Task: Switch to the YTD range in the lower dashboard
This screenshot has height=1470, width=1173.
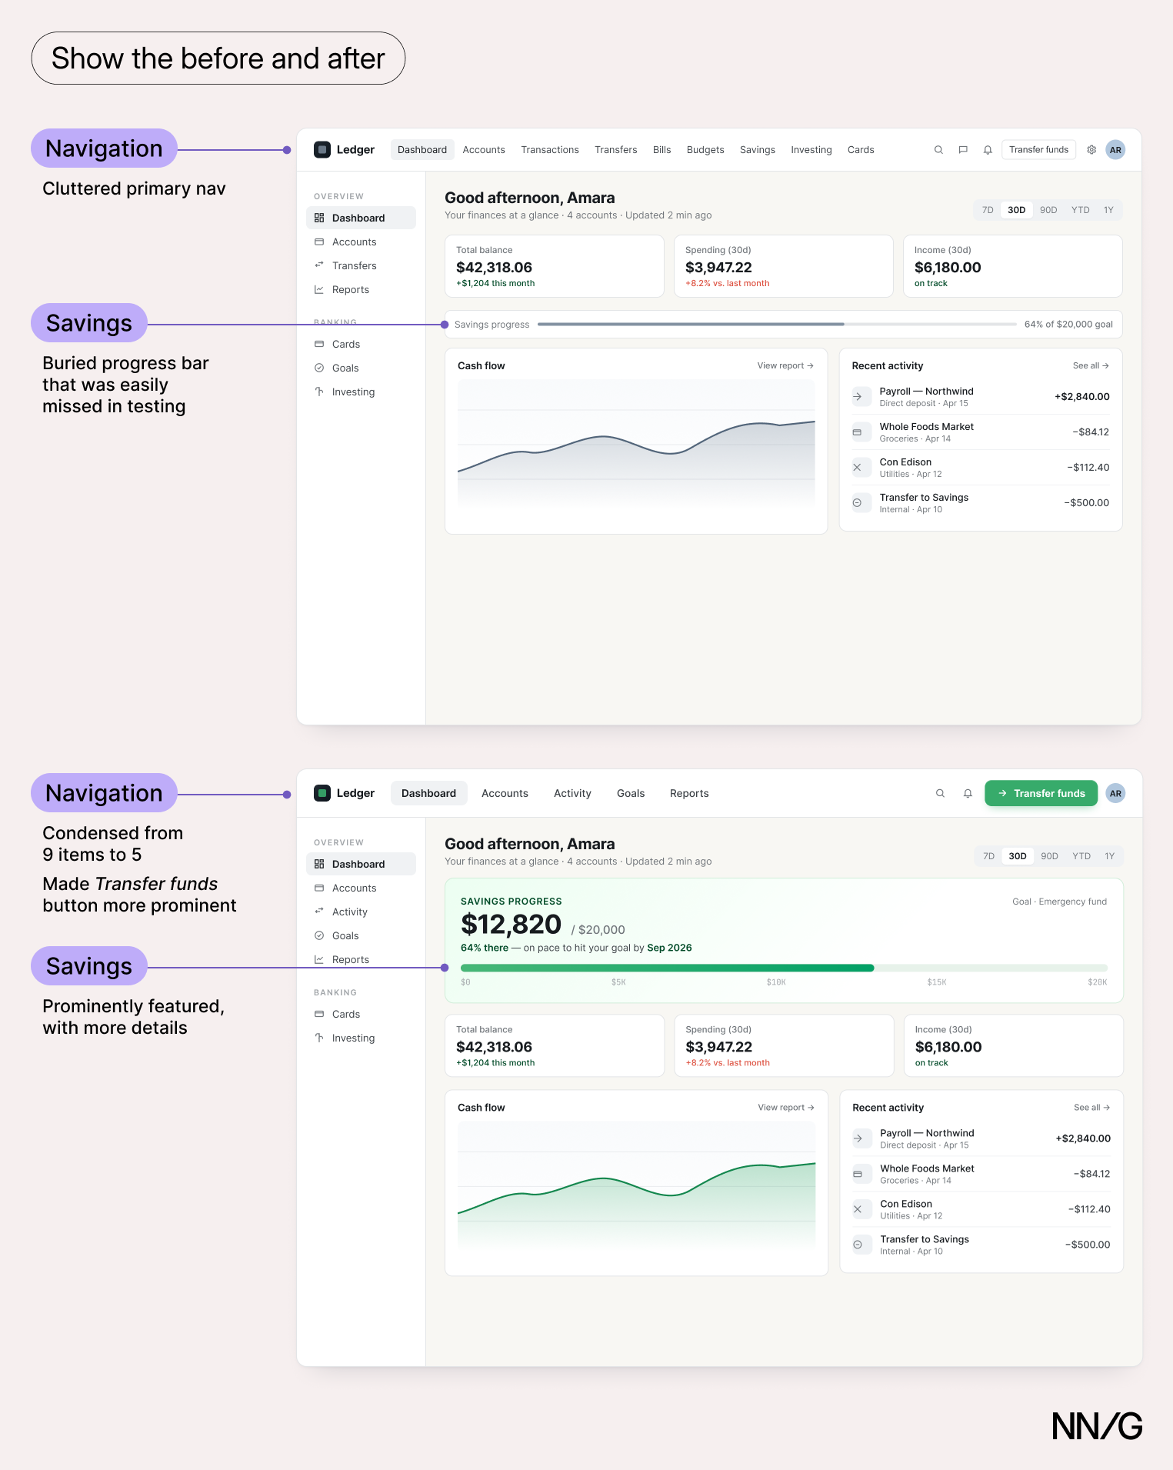Action: pos(1081,856)
